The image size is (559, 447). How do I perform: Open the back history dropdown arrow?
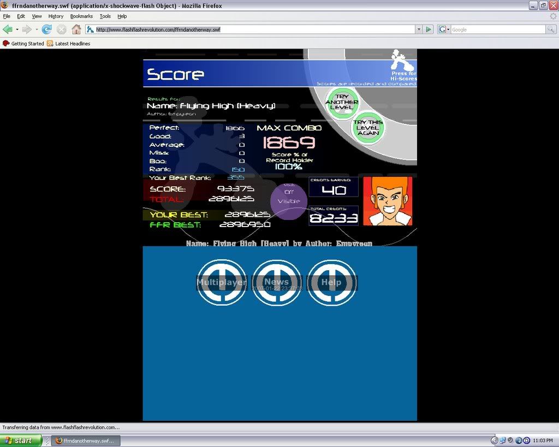(17, 29)
